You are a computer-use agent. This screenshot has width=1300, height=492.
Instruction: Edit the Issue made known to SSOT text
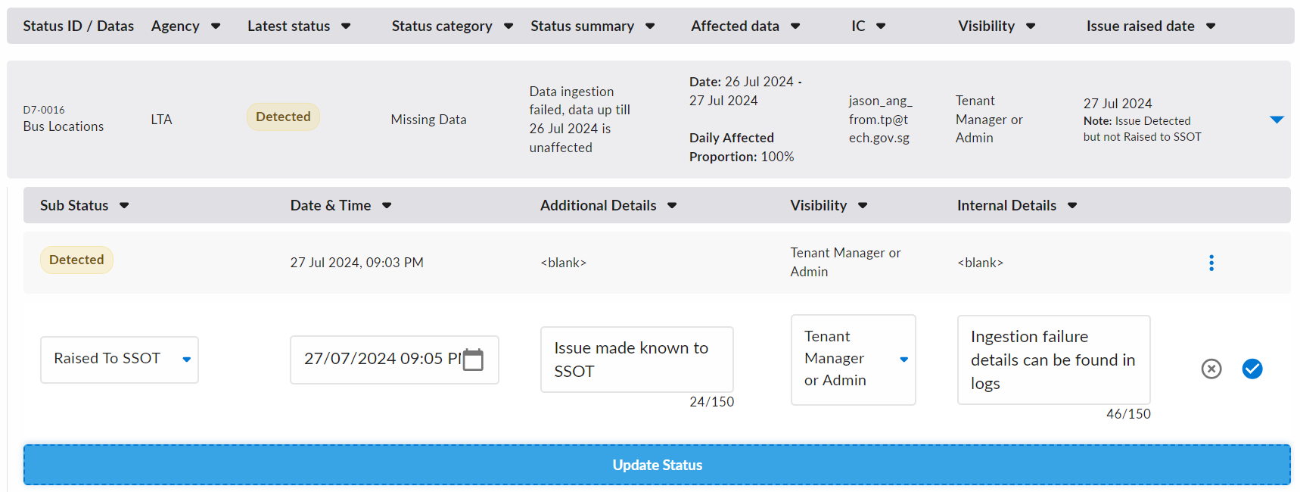(637, 360)
